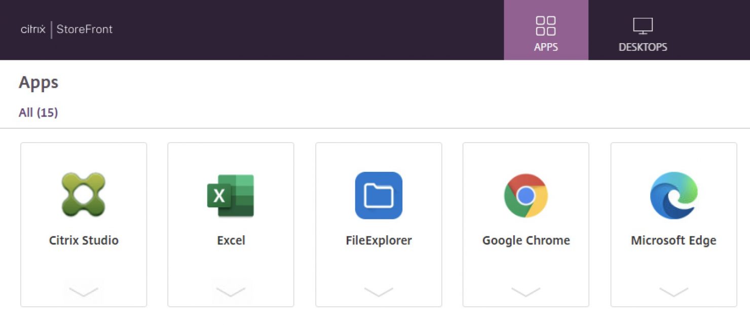750x325 pixels.
Task: Switch to the DESKTOPS tab
Action: 642,30
